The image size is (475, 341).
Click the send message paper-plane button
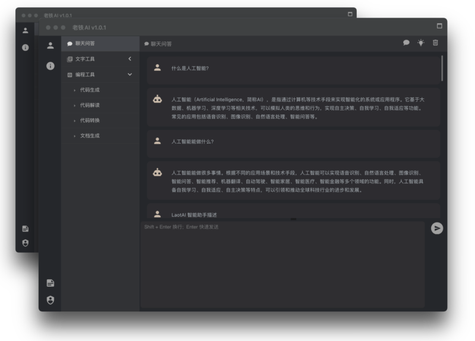(x=437, y=228)
